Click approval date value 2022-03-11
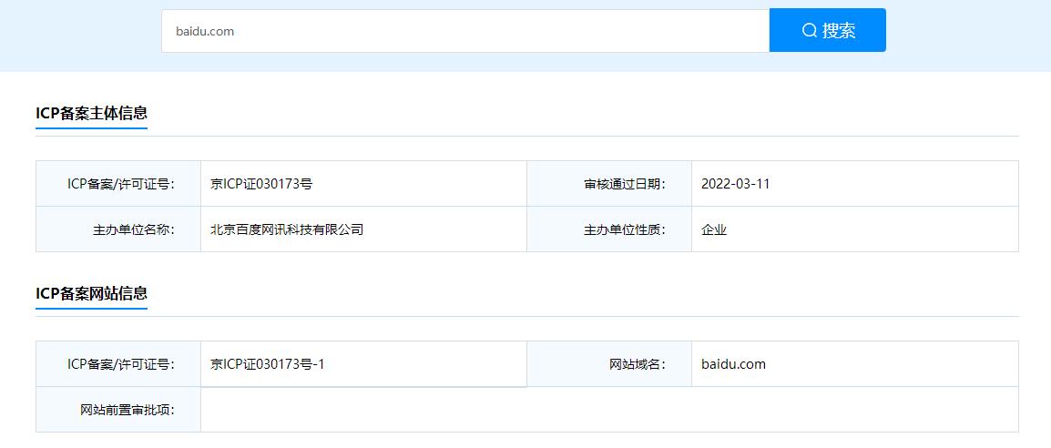 point(735,184)
